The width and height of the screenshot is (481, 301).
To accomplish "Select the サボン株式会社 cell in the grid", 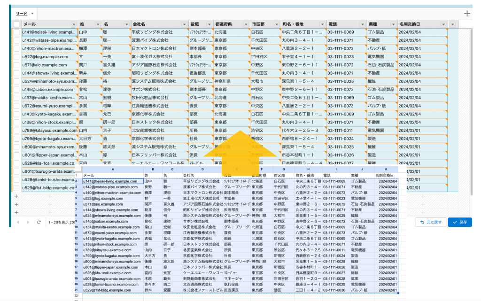I will [x=160, y=90].
